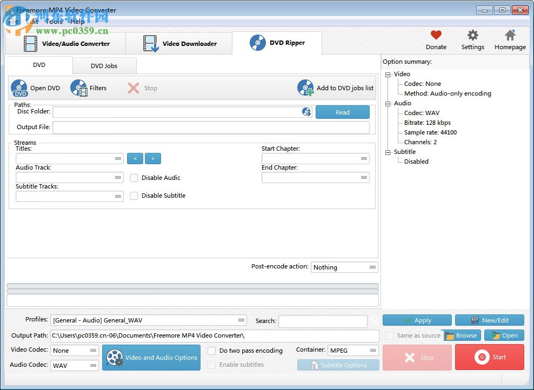
Task: Open the Settings gear icon
Action: click(x=472, y=35)
